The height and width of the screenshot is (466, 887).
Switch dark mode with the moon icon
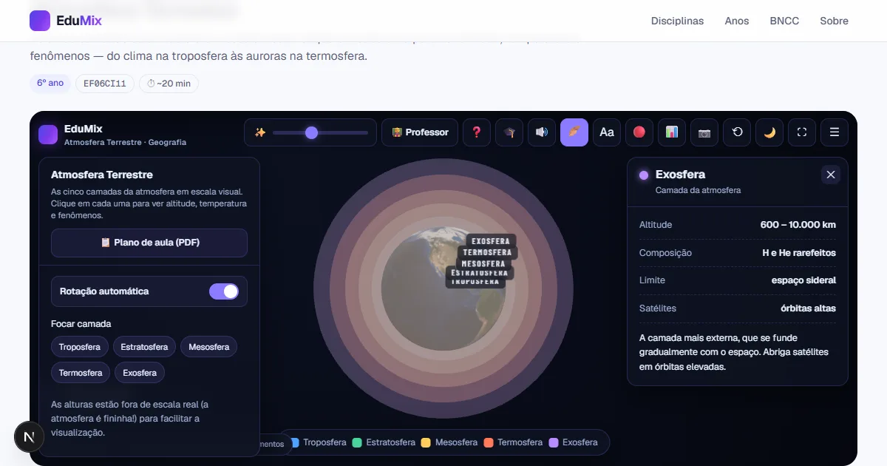pos(769,132)
